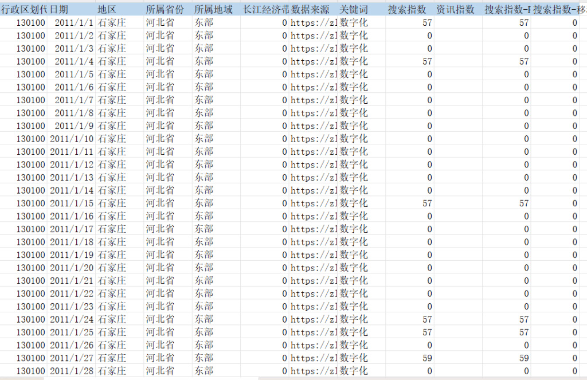The image size is (587, 380).
Task: Select the 搜索指数 column header
Action: click(x=409, y=9)
